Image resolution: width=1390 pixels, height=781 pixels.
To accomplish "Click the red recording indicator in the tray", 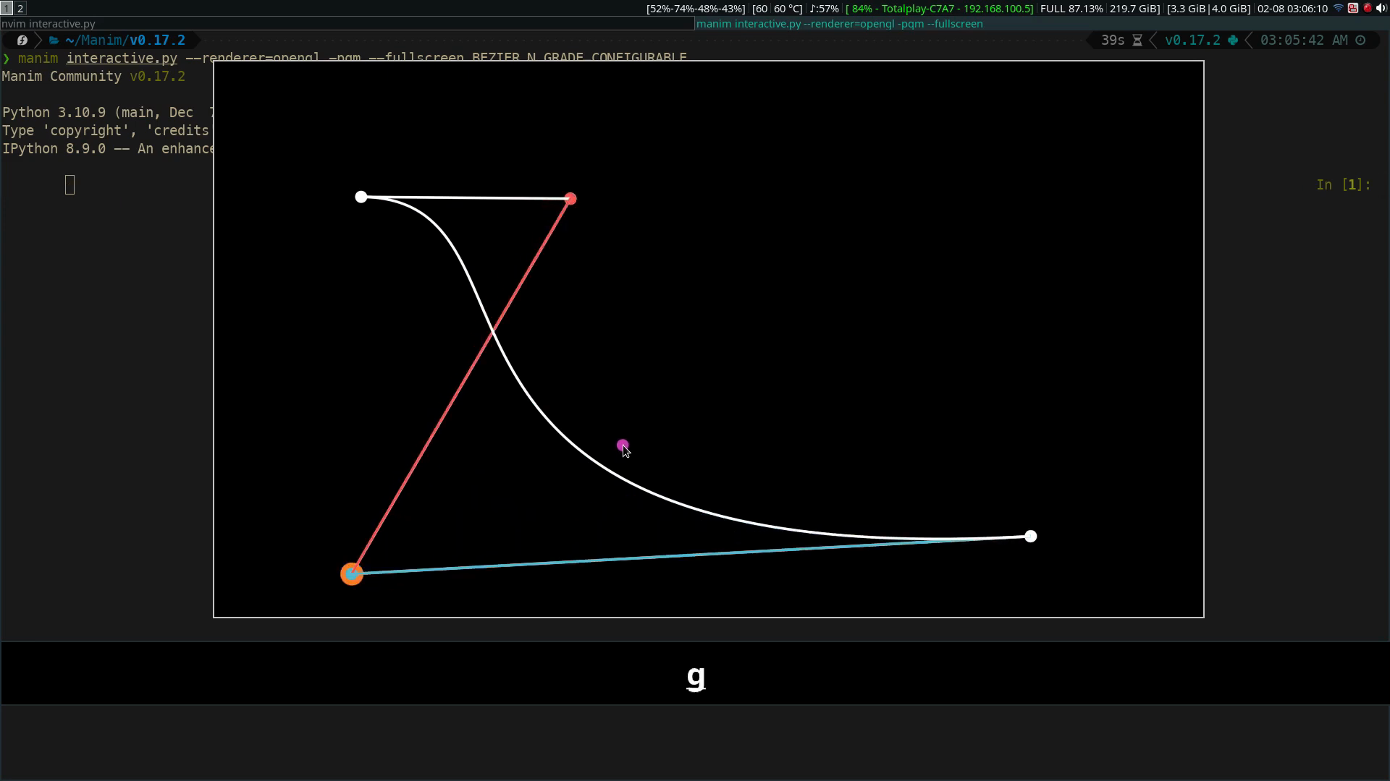I will tap(1368, 7).
